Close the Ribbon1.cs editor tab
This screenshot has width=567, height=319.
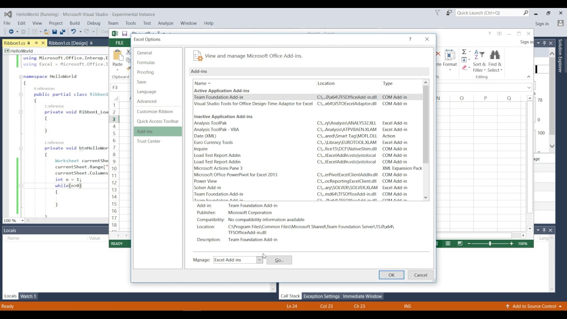click(43, 43)
